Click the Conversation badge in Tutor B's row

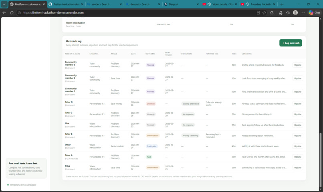[x=153, y=135]
